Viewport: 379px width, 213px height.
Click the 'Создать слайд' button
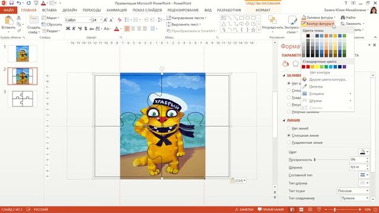point(34,25)
